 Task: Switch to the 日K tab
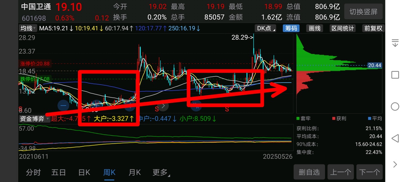84,173
